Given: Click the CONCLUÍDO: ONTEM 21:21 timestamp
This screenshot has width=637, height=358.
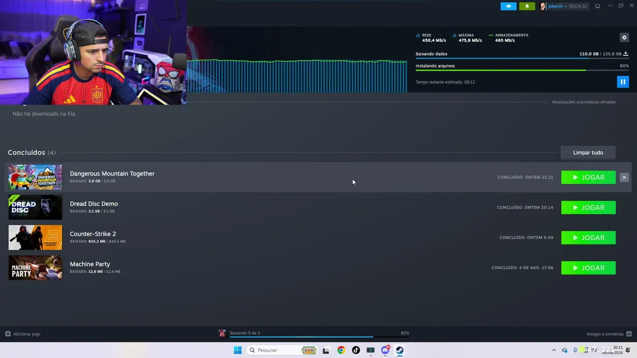Looking at the screenshot, I should click(x=525, y=178).
